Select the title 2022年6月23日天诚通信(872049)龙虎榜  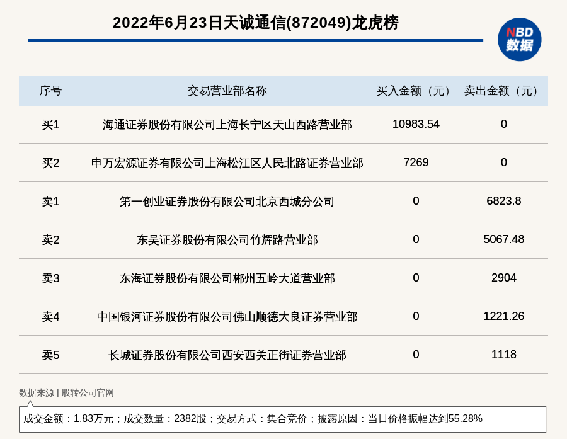pos(256,23)
